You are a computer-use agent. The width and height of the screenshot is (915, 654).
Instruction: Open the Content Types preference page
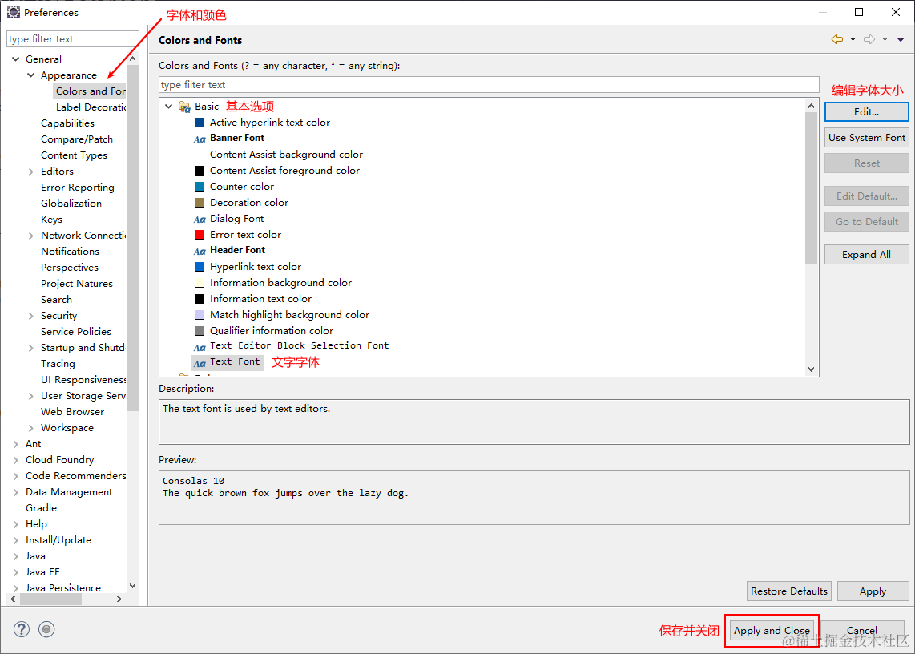pos(74,155)
